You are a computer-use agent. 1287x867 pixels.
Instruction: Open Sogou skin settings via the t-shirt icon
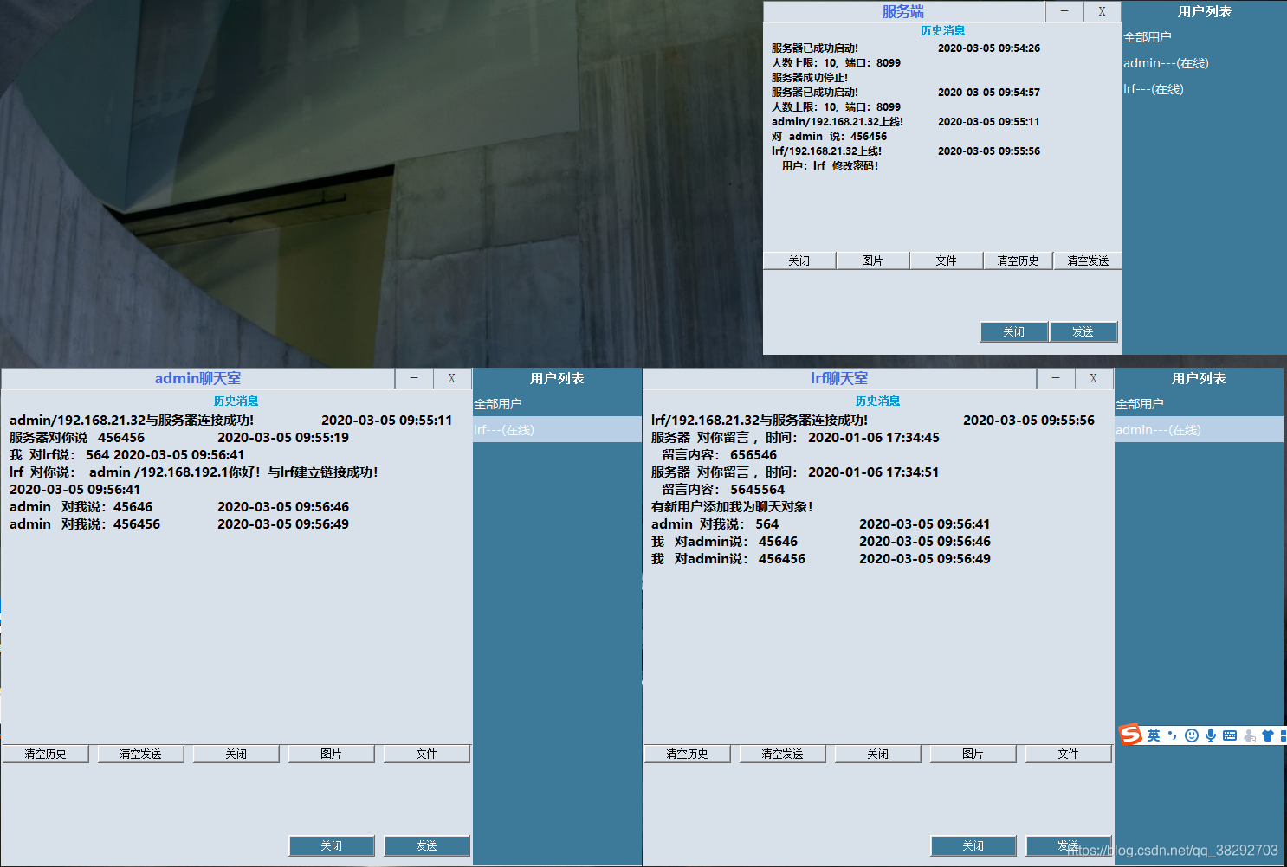point(1268,735)
